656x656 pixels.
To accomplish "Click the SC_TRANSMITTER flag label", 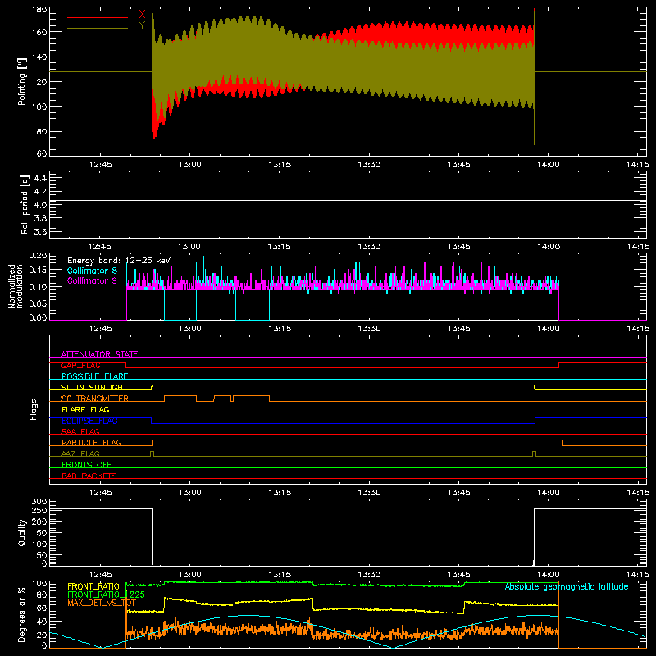I will coord(95,399).
